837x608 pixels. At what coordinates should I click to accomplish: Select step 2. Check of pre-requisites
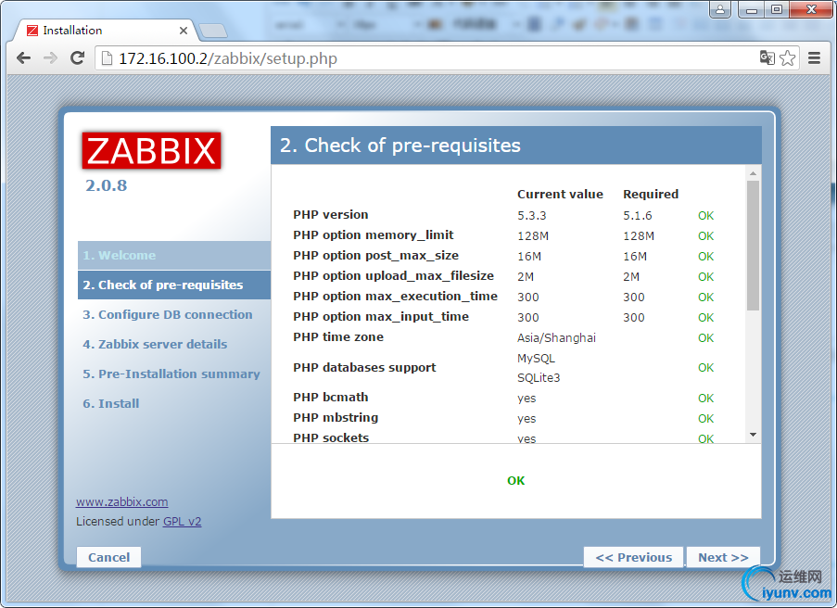click(x=174, y=285)
